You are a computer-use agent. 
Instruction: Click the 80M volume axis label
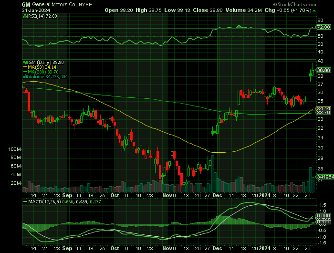[16, 158]
